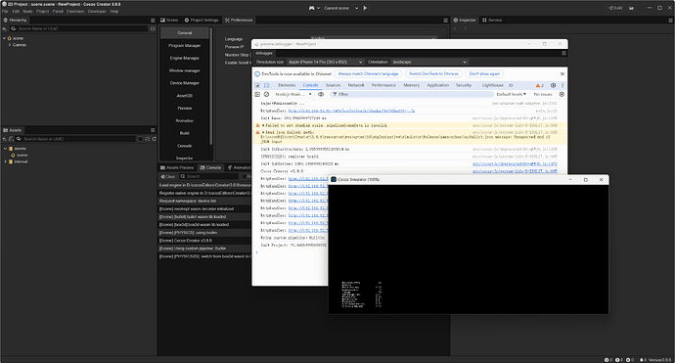Click the Don't show again button
The height and width of the screenshot is (363, 675).
484,73
